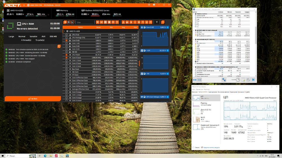Click HWiNFO expand columns arrows icon
Image resolution: width=282 pixels, height=158 pixels.
(x=195, y=80)
